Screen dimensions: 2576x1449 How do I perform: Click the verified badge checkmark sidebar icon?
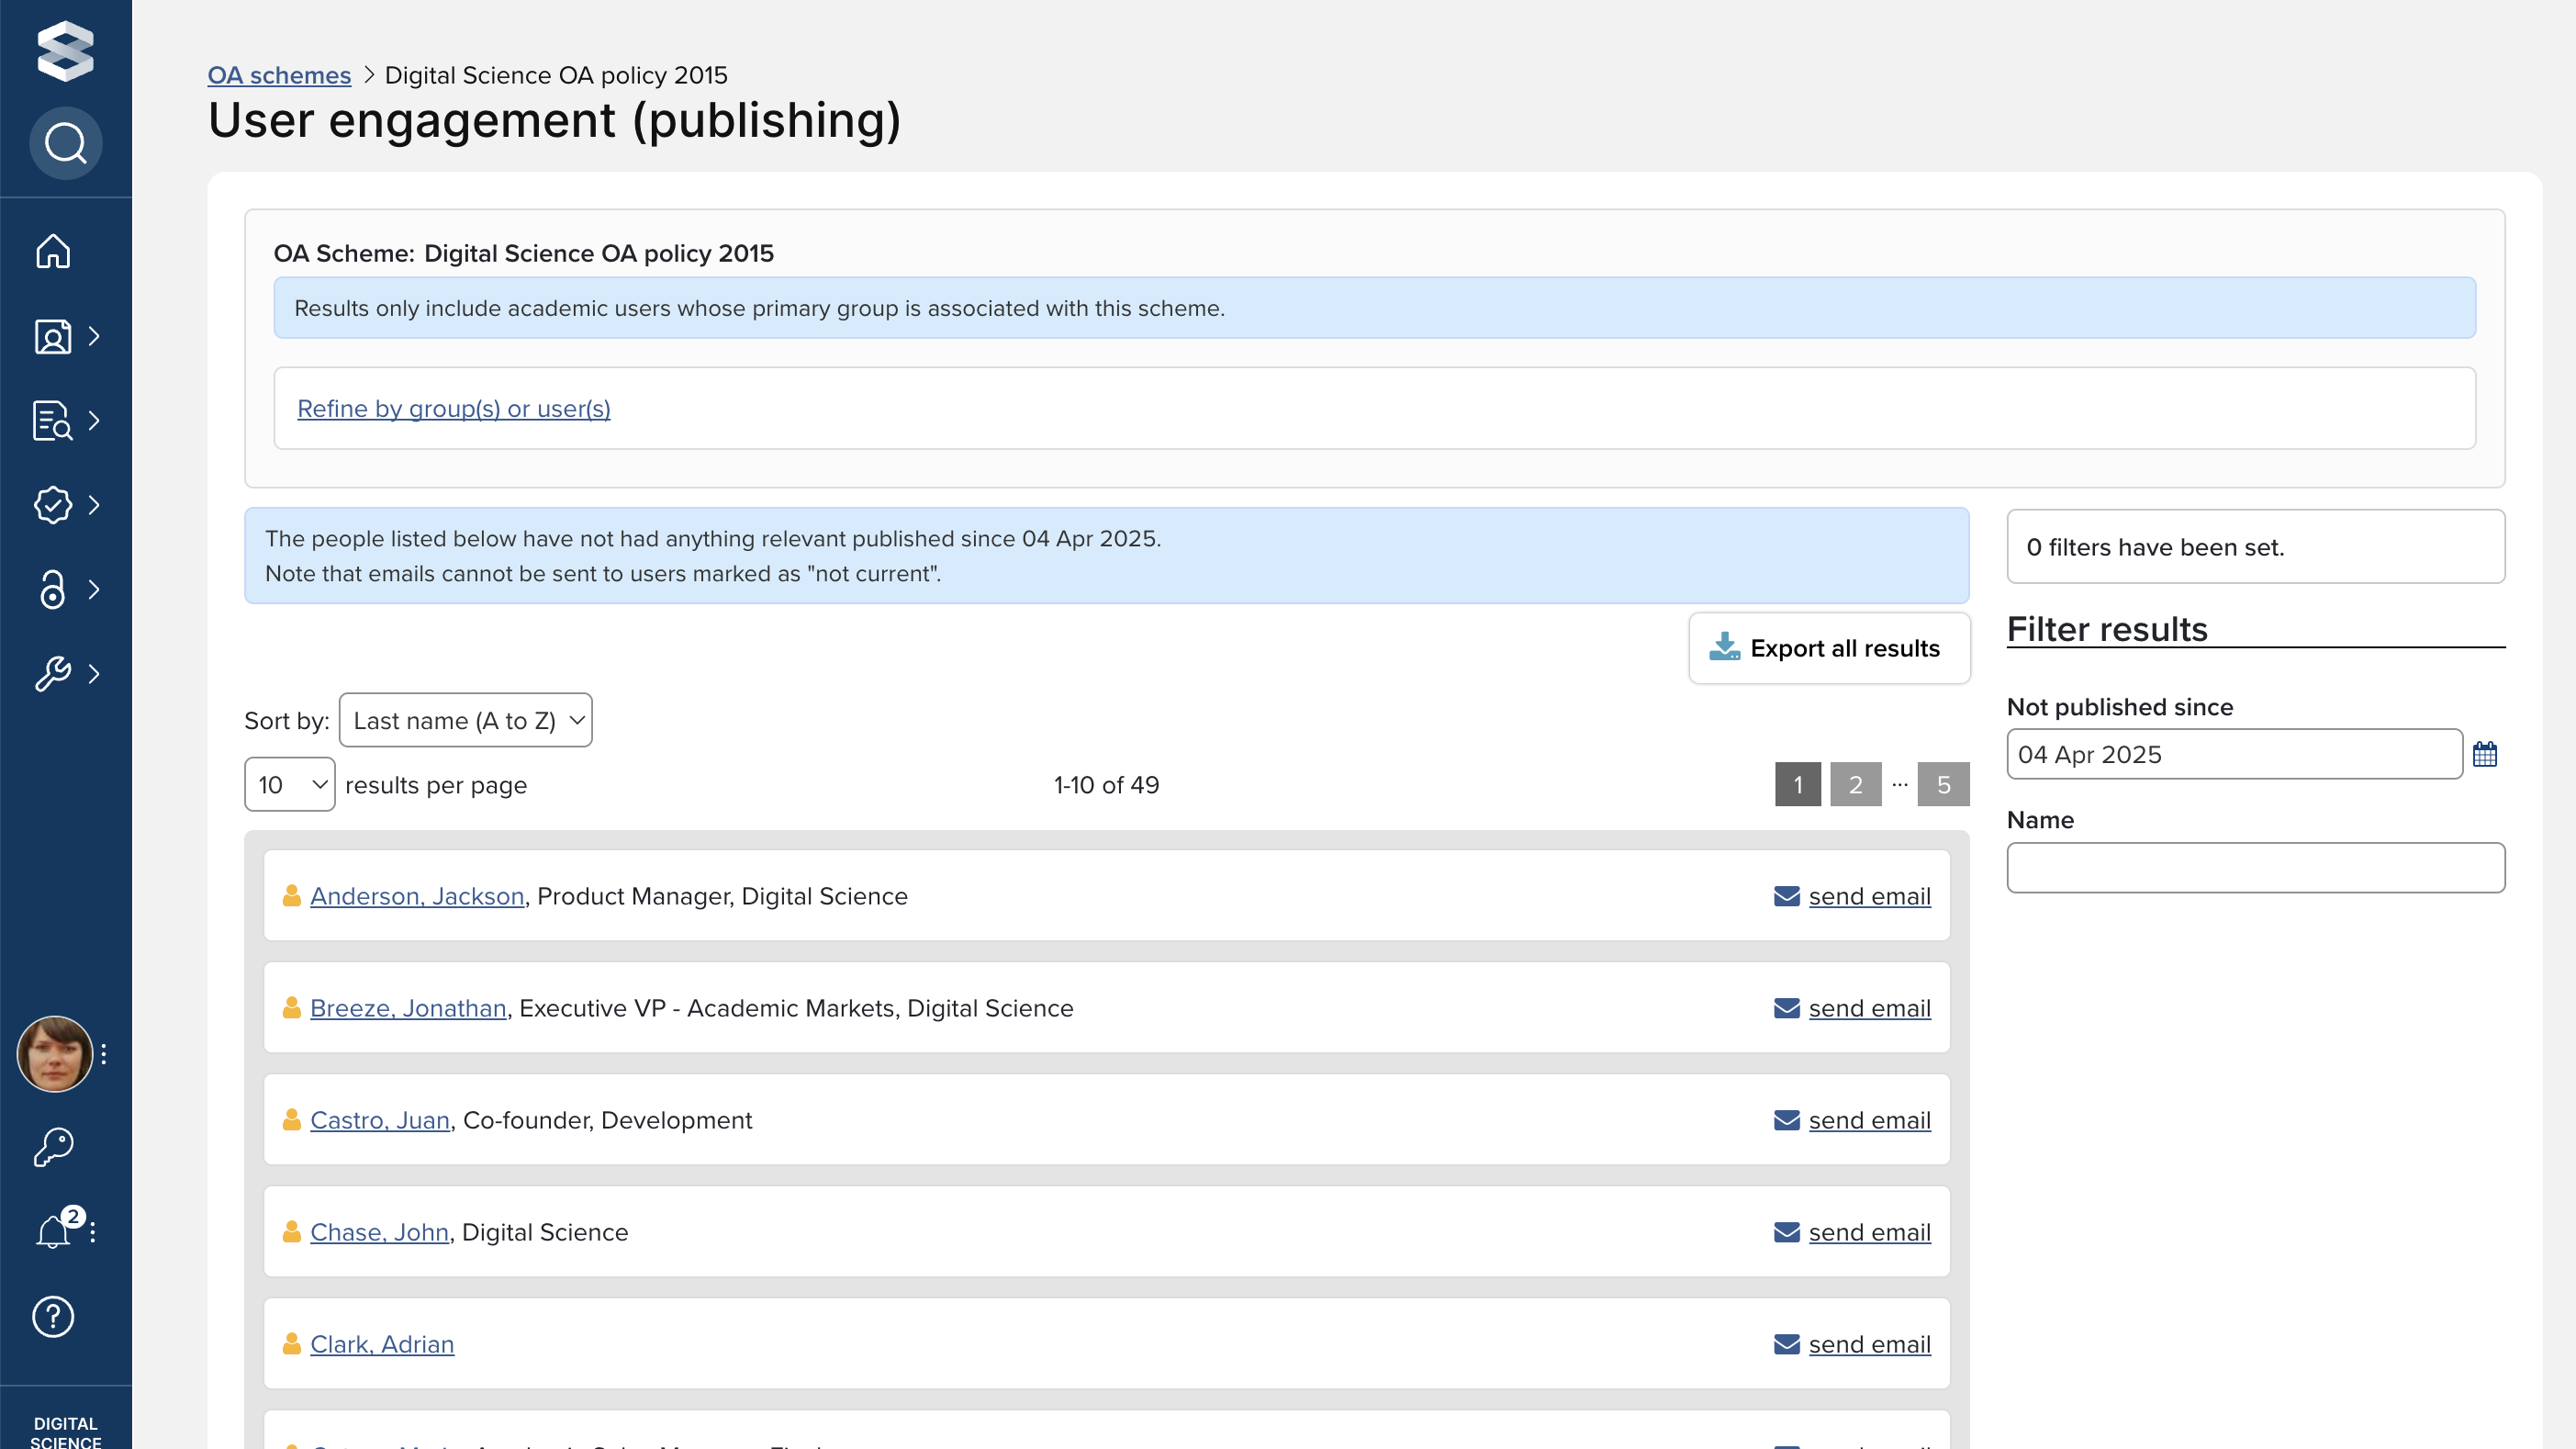point(53,505)
